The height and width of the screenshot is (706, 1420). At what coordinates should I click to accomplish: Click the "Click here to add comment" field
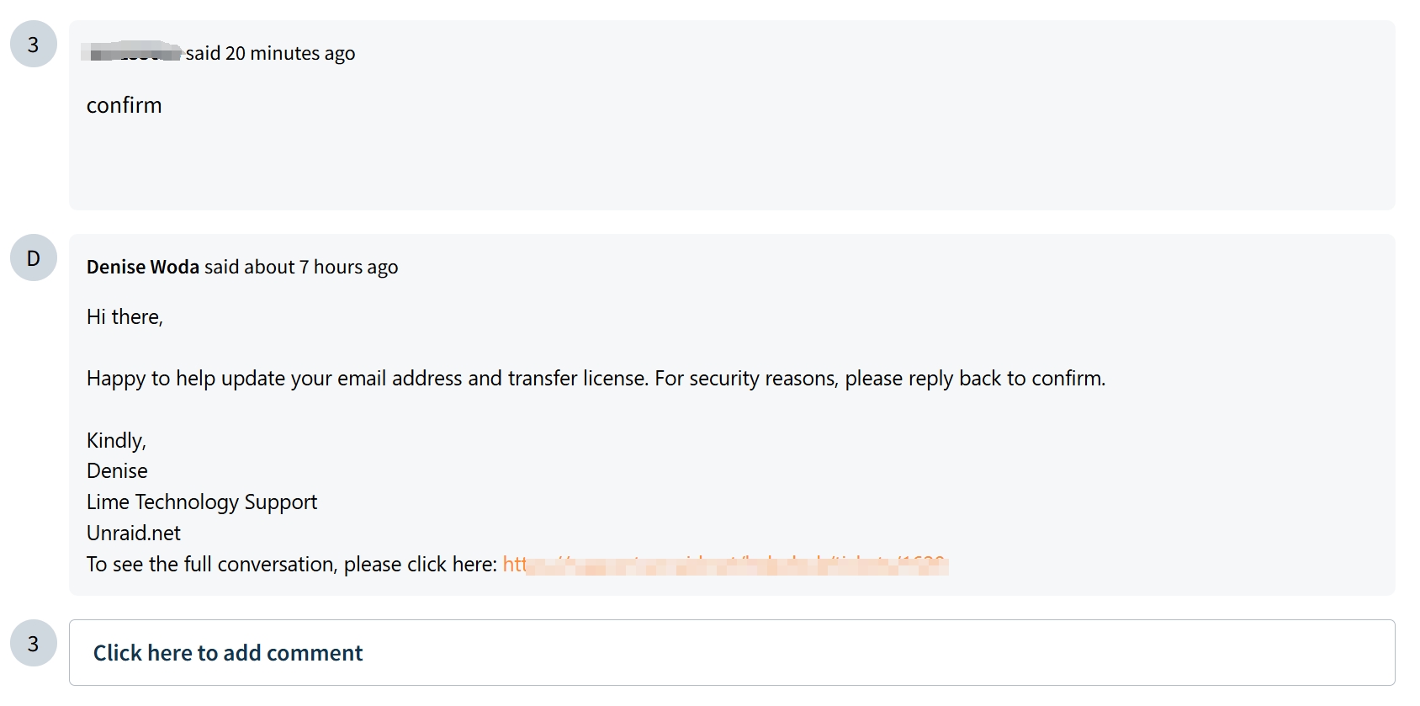click(732, 652)
